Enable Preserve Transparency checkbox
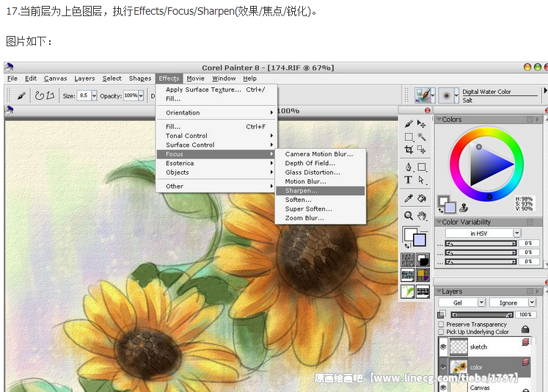This screenshot has height=392, width=548. click(x=441, y=324)
